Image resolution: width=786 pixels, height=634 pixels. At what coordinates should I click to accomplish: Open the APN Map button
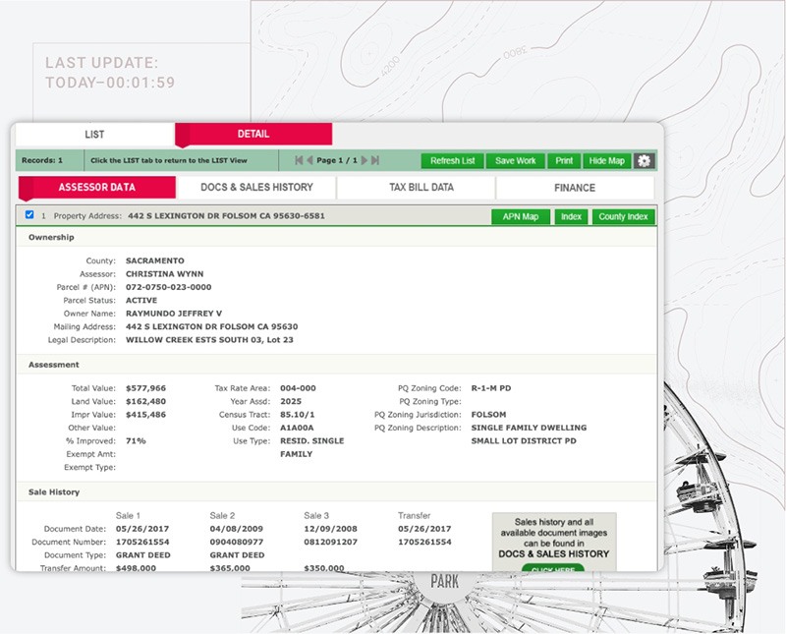click(x=521, y=216)
